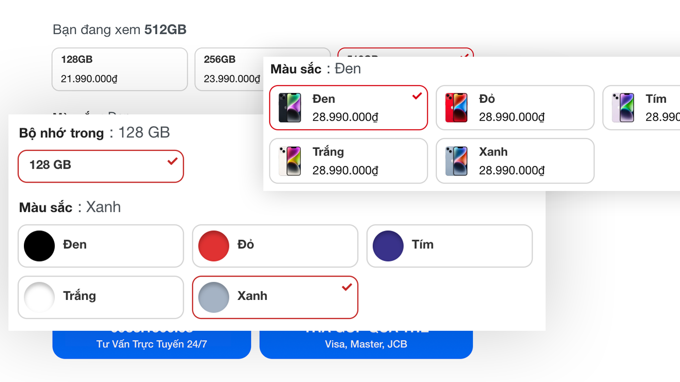This screenshot has height=382, width=680.
Task: Click the grey-blue Xanh color circle
Action: pyautogui.click(x=214, y=297)
